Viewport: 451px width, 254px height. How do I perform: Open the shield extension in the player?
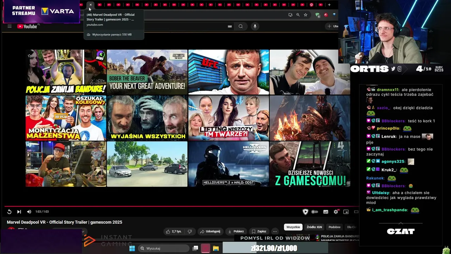coord(305,212)
